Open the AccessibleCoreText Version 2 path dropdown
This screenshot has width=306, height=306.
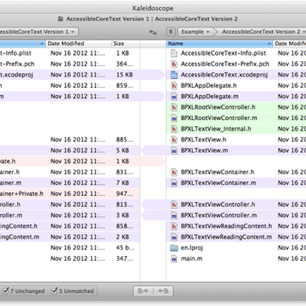pyautogui.click(x=262, y=32)
